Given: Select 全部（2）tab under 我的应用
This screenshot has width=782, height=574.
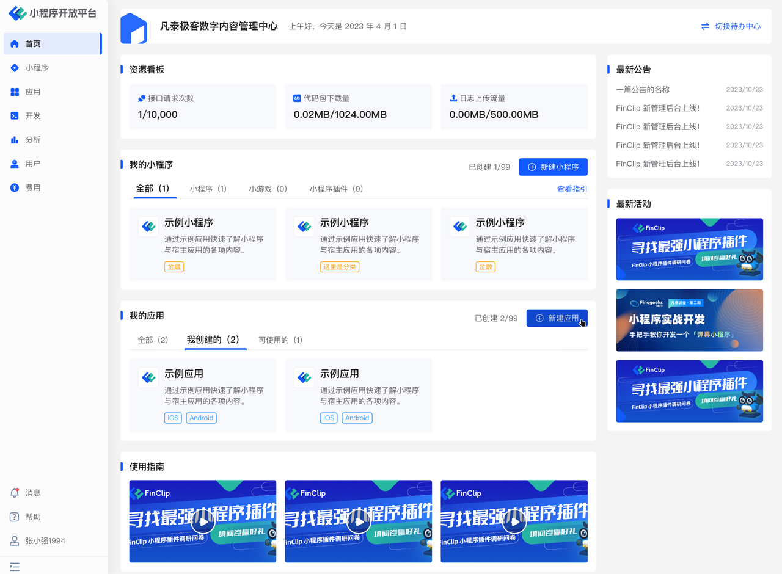Looking at the screenshot, I should pyautogui.click(x=153, y=340).
